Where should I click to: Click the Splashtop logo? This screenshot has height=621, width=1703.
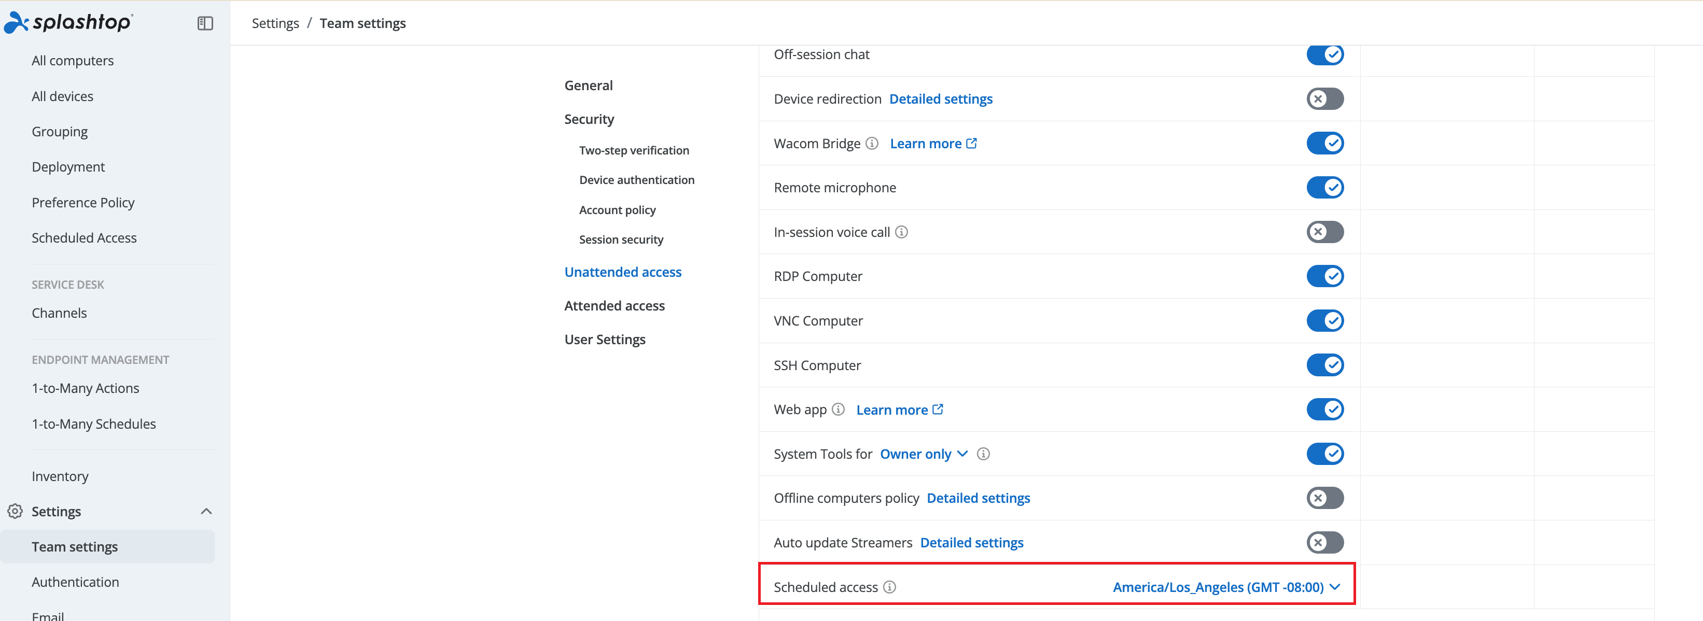[x=68, y=22]
